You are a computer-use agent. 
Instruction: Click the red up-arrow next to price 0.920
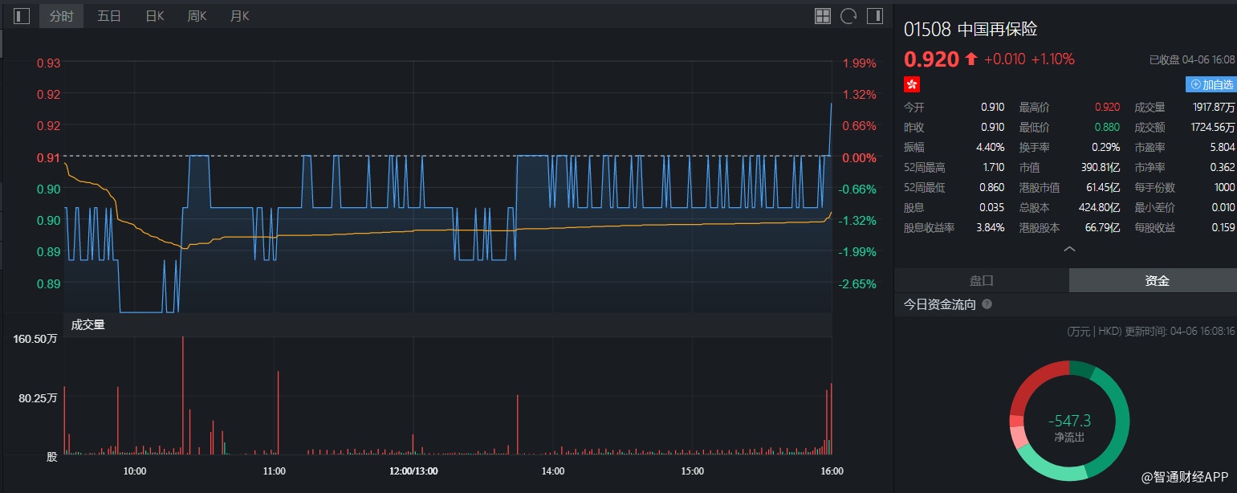coord(971,59)
